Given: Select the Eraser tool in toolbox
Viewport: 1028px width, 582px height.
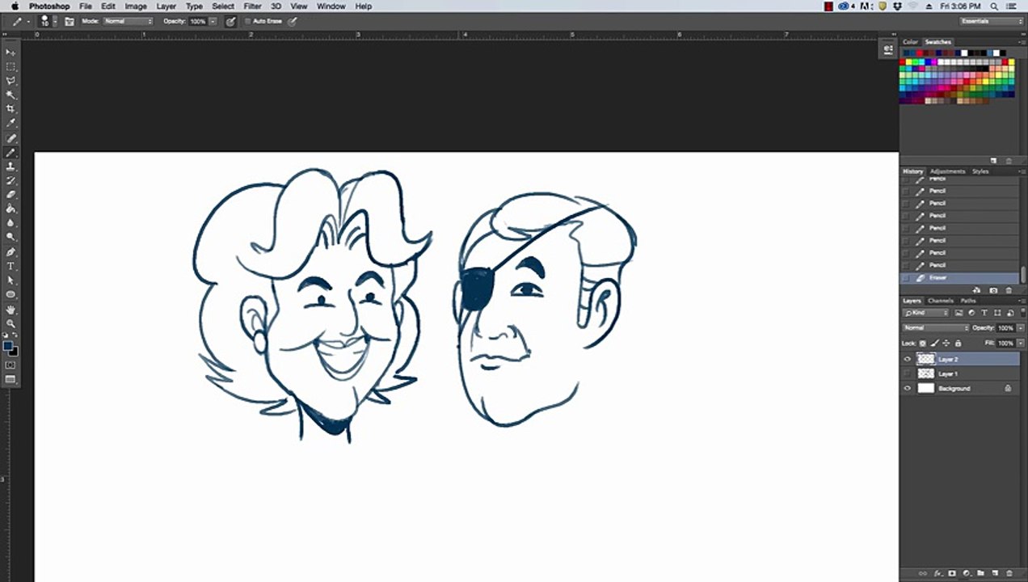Looking at the screenshot, I should [11, 195].
